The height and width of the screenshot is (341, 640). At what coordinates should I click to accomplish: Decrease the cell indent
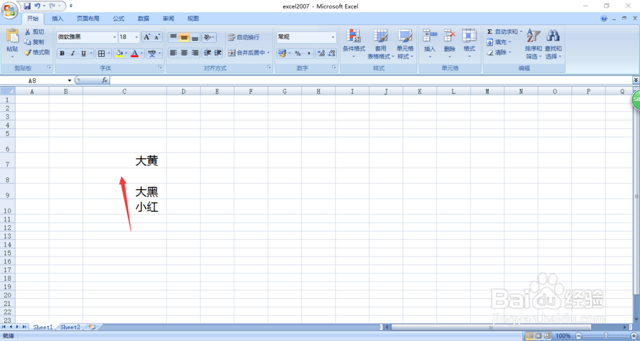click(207, 53)
